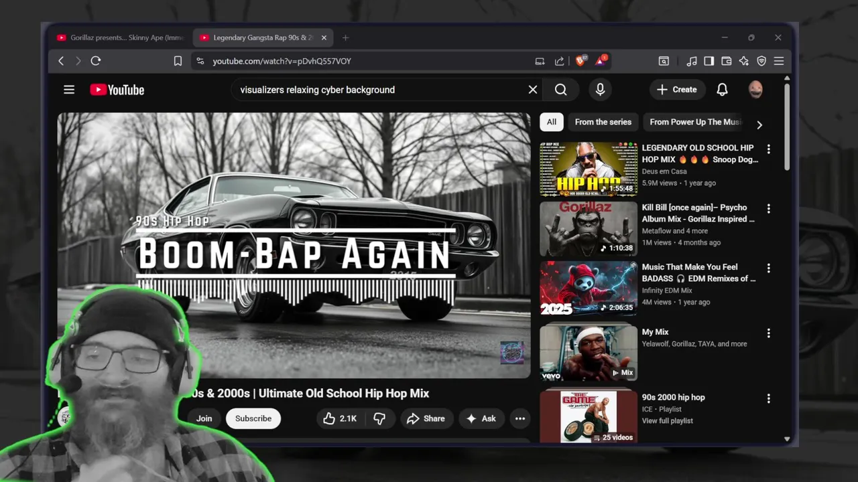Like the video with 2.1K thumbs up
This screenshot has height=482, width=858.
coord(341,418)
